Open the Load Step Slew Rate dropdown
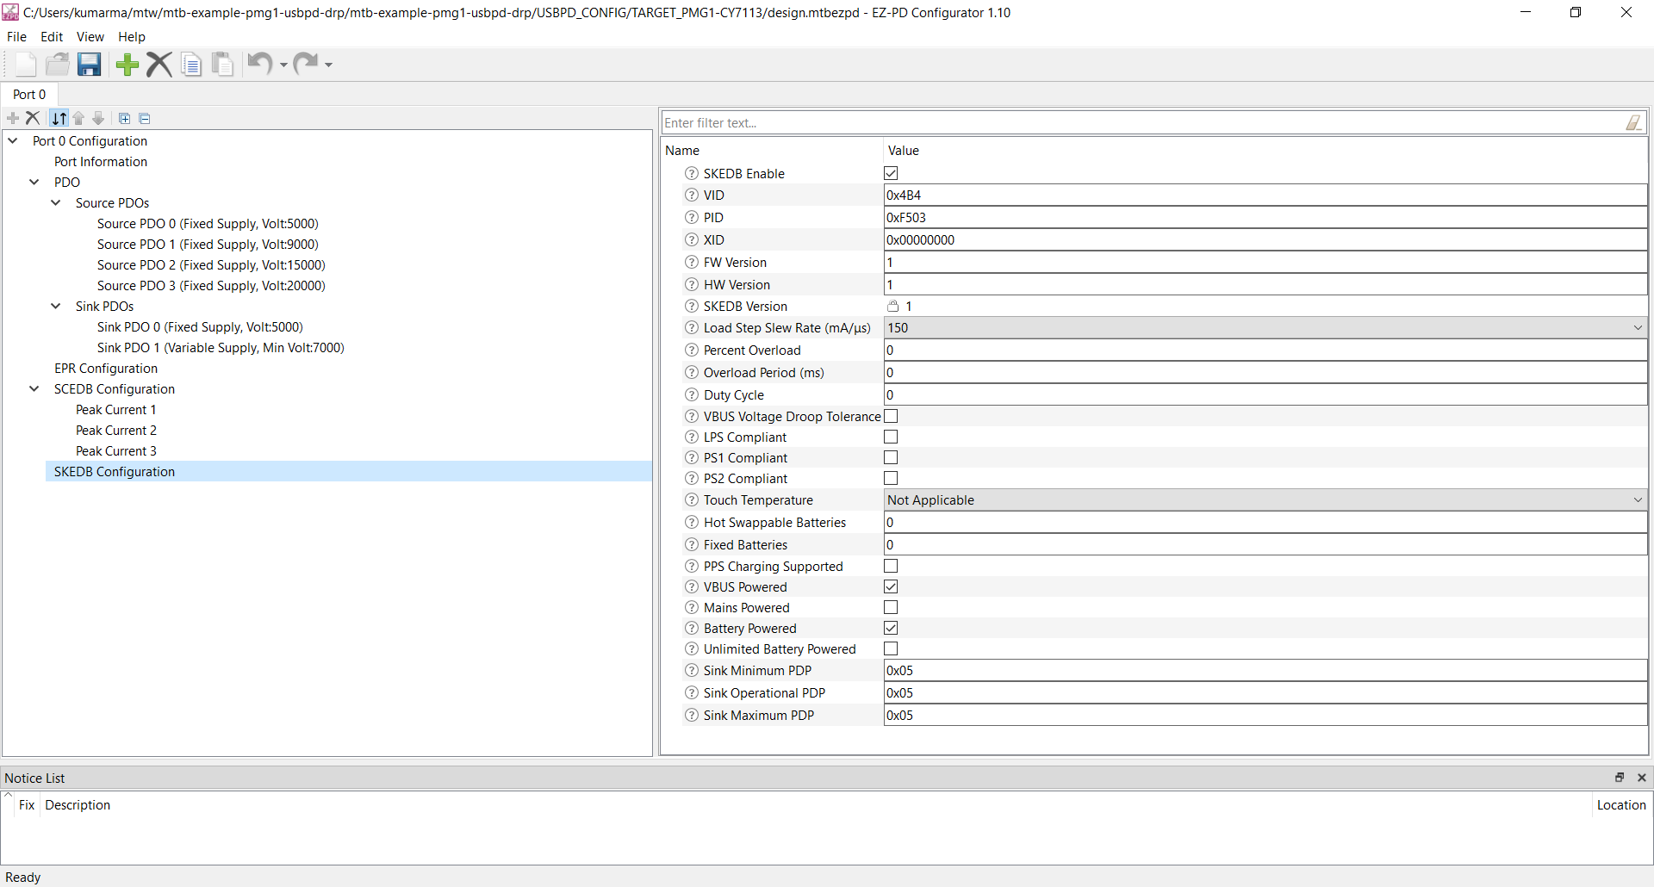The height and width of the screenshot is (887, 1654). pos(1265,328)
